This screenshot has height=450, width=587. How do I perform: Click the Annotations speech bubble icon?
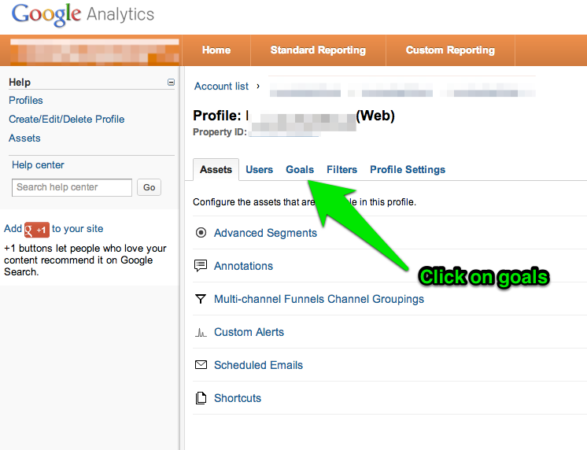click(x=201, y=266)
